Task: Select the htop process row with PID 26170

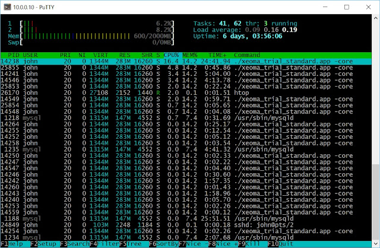Action: (186, 93)
